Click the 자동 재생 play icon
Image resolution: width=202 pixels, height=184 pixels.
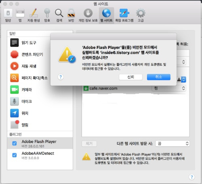click(15, 66)
